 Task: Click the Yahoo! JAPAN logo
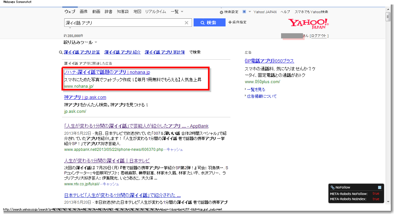(308, 24)
